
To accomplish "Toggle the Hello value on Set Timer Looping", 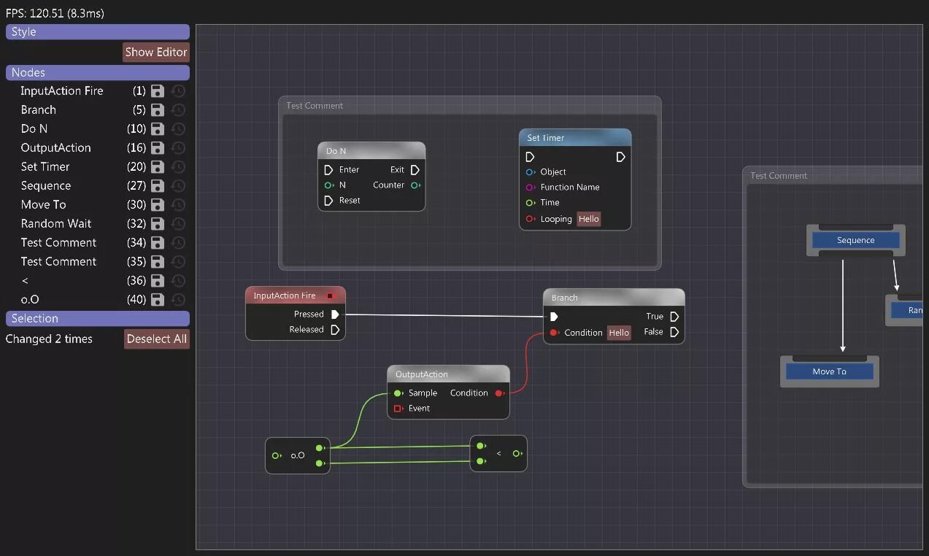I will 588,219.
